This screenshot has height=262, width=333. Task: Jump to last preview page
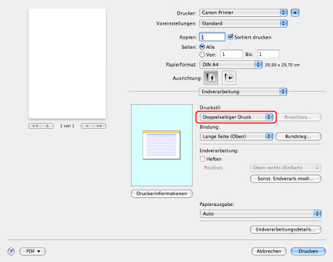[100, 126]
